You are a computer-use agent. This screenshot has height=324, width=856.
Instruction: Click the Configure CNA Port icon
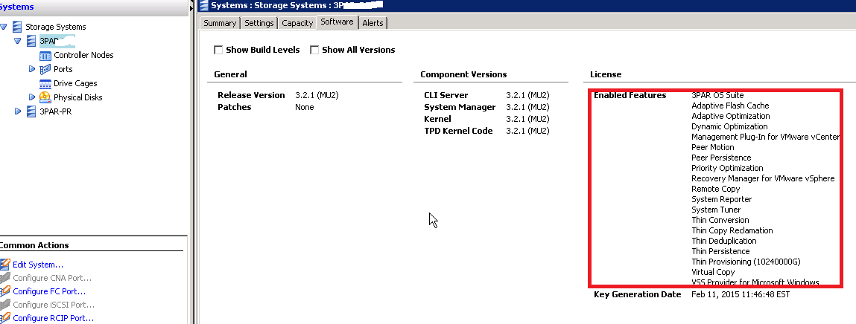click(x=5, y=278)
